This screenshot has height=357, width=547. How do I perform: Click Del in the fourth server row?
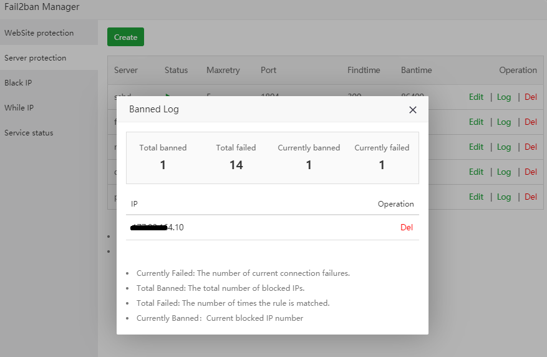(x=531, y=172)
